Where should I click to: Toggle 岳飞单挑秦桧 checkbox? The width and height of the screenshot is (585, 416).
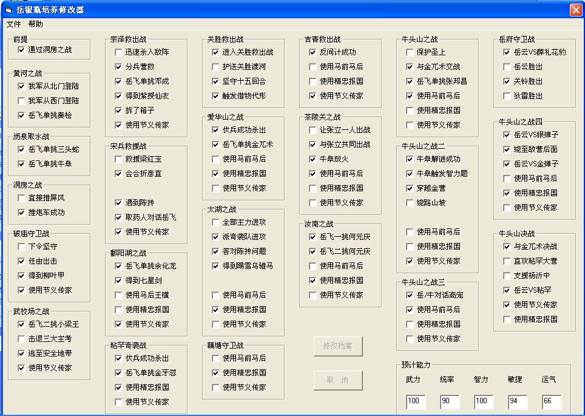[x=21, y=115]
